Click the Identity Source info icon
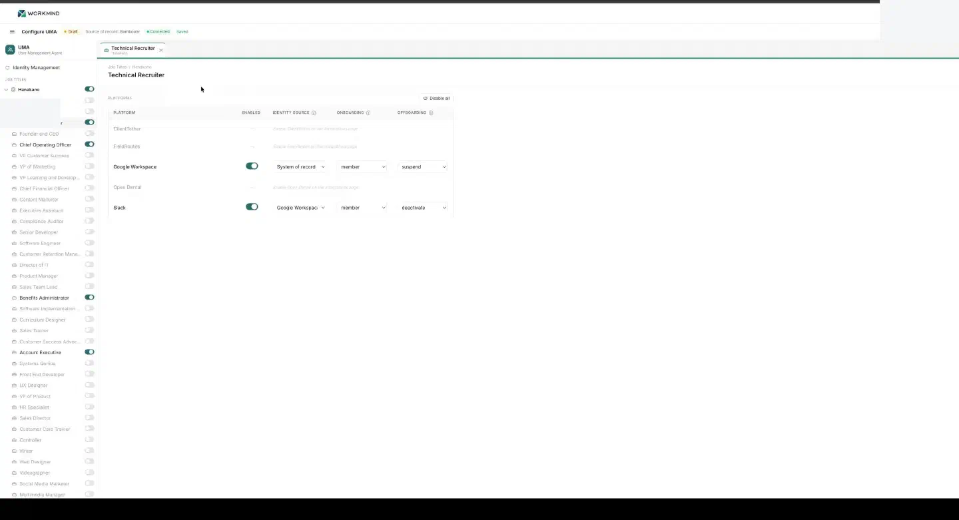 pyautogui.click(x=314, y=113)
